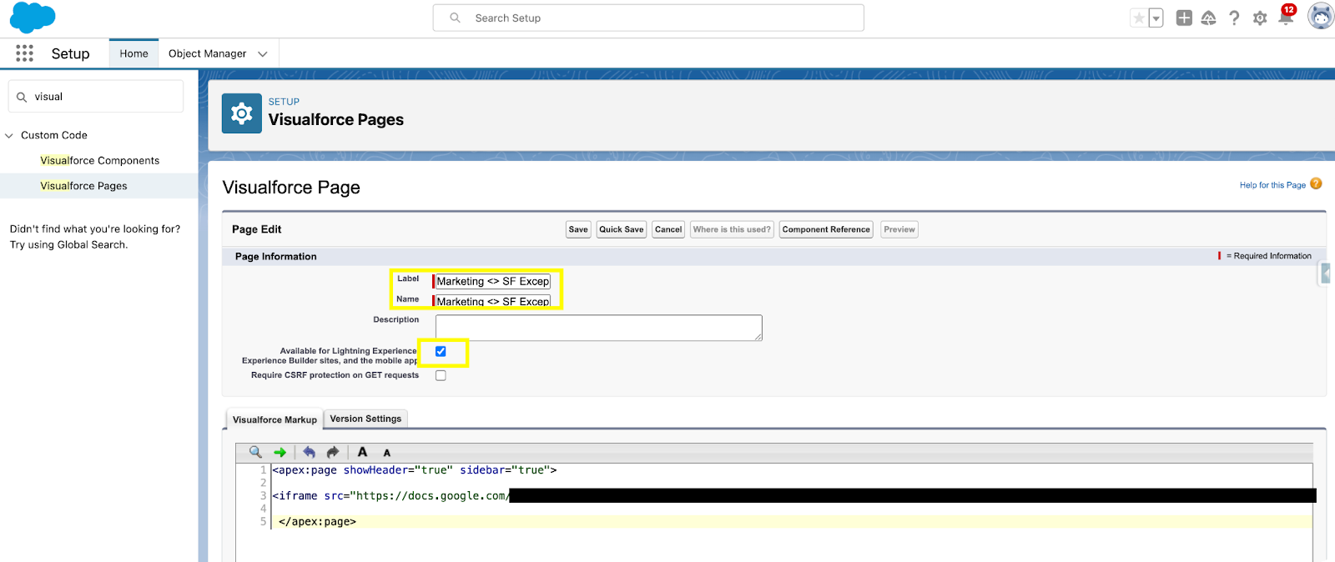Click the Save button
The width and height of the screenshot is (1335, 562).
(x=578, y=229)
